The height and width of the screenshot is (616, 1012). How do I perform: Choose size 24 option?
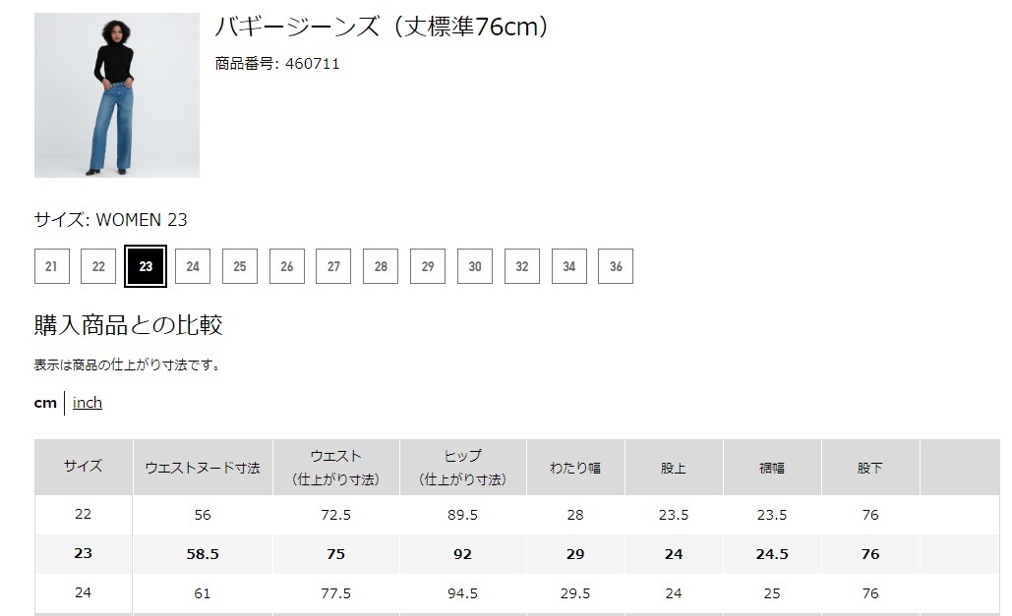pos(193,266)
